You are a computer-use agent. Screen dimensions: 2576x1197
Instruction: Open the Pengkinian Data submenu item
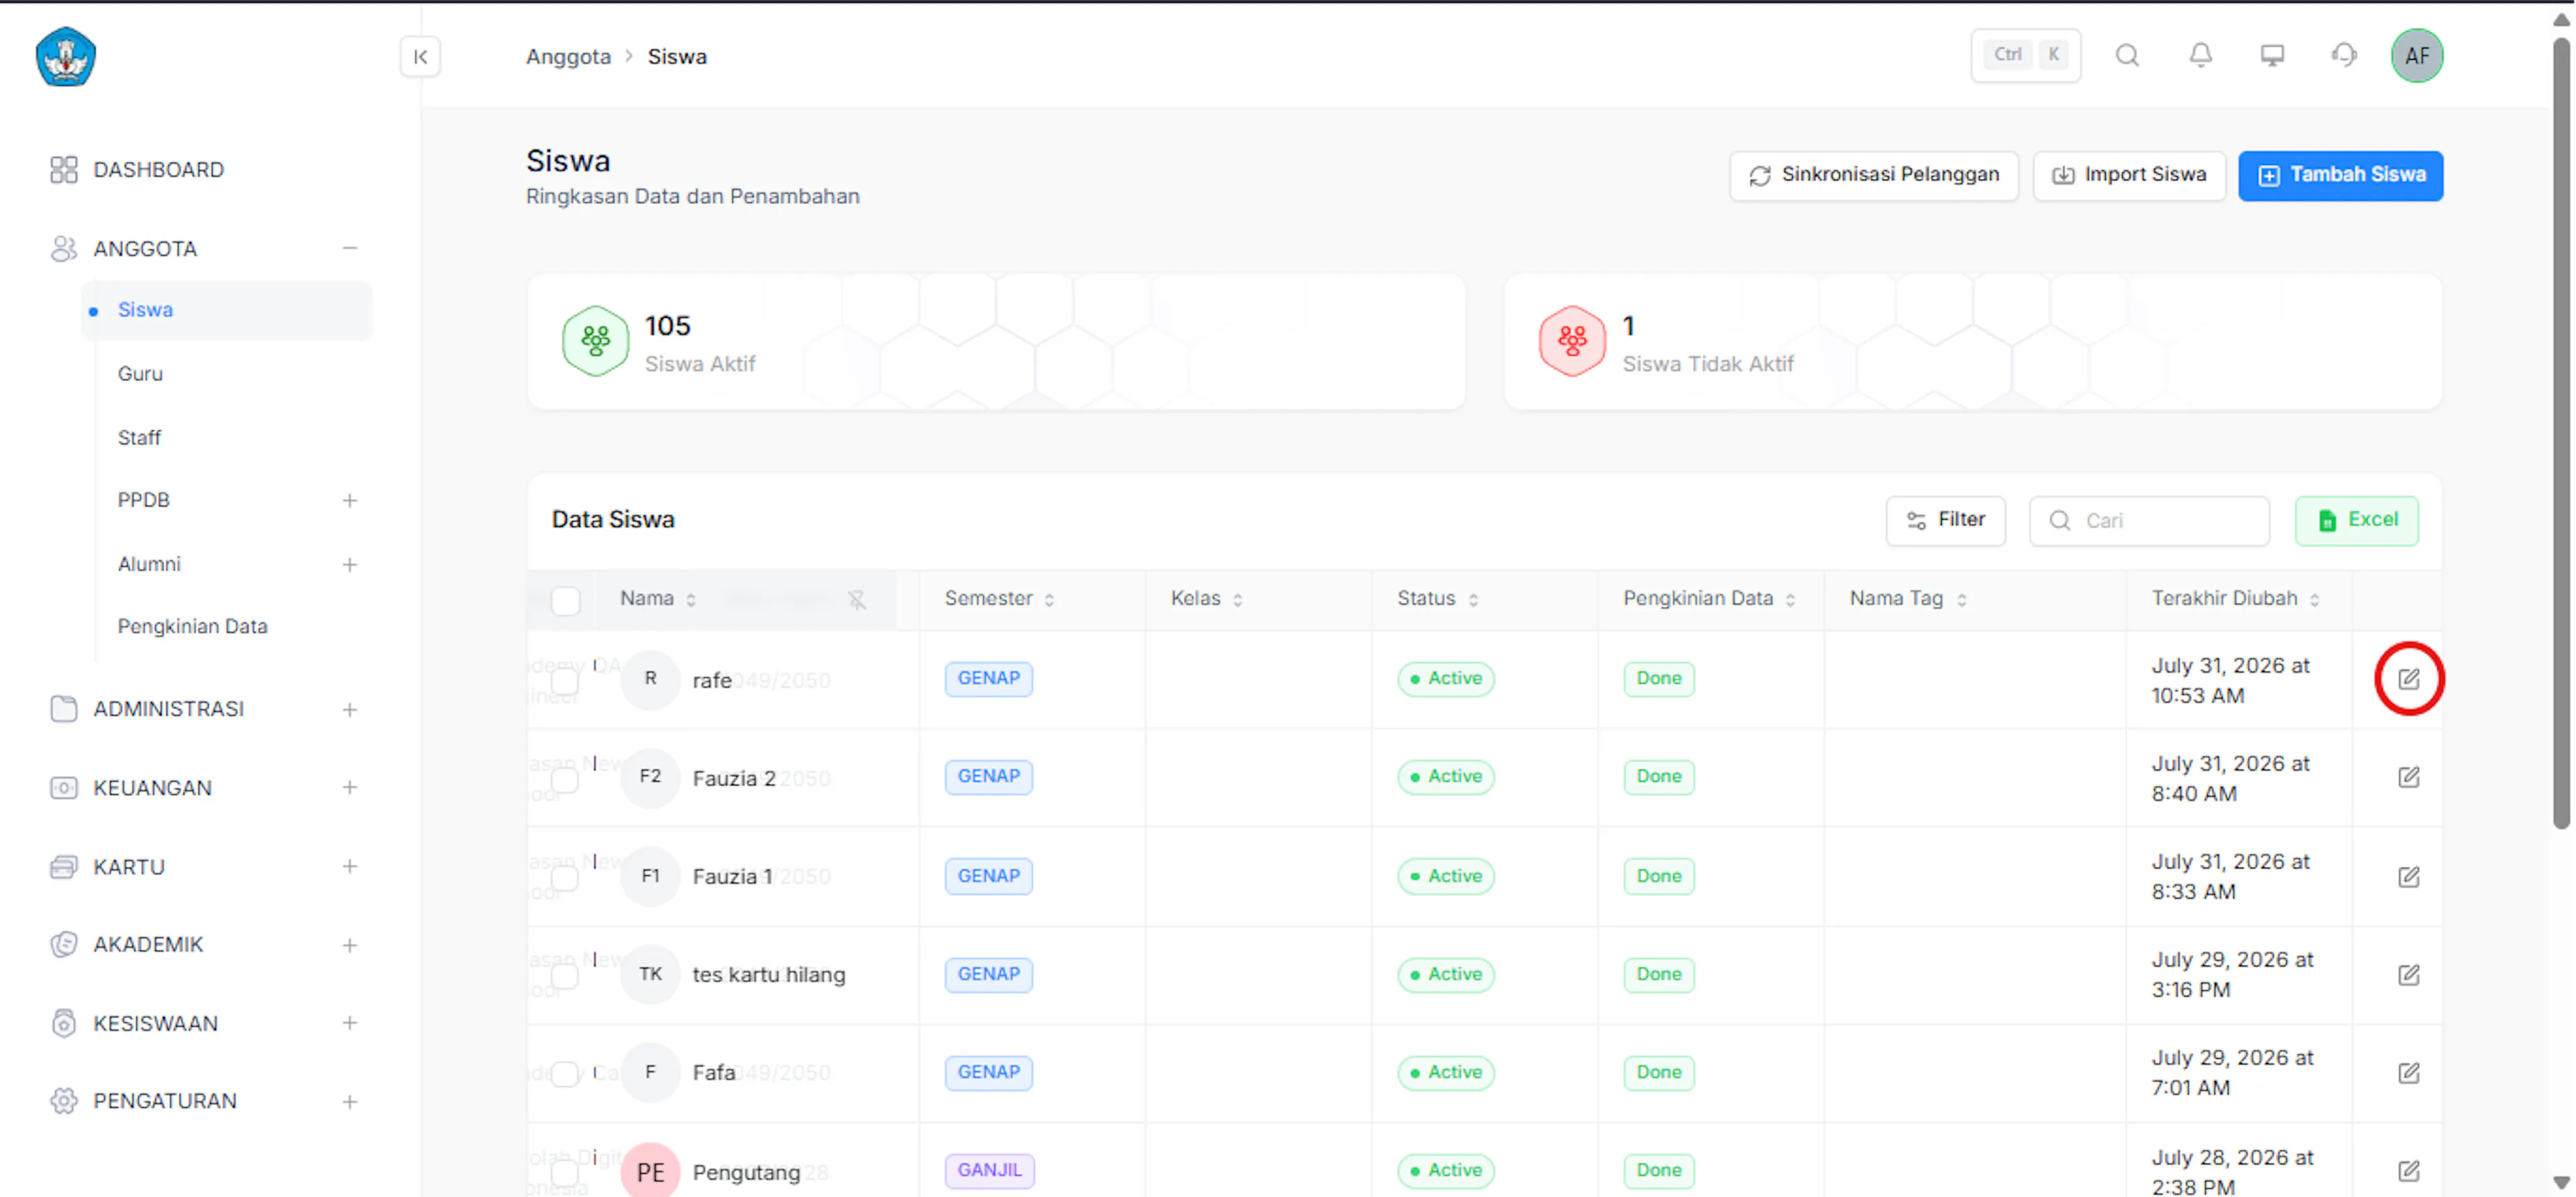[x=192, y=627]
